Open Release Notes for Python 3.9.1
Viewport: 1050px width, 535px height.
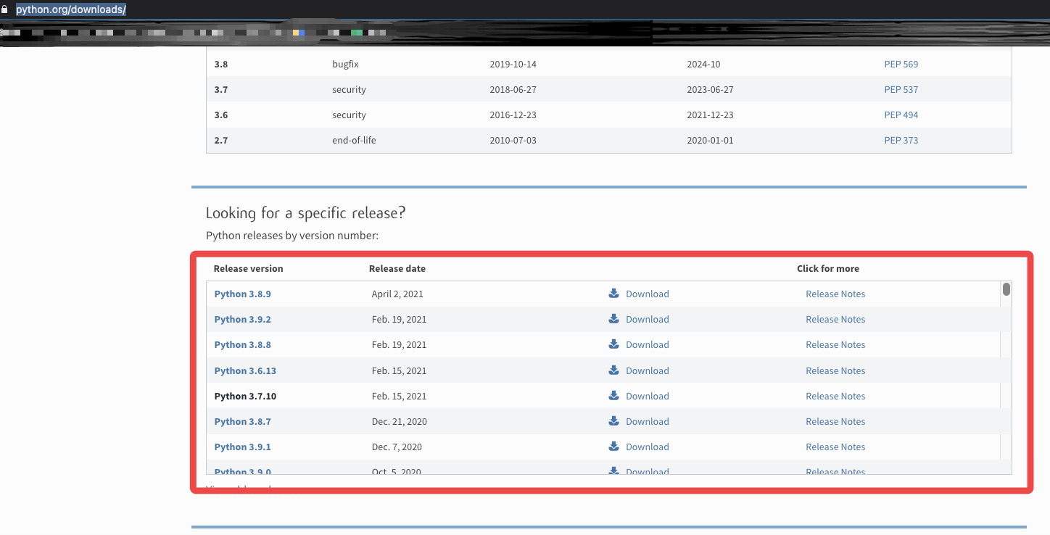click(x=835, y=447)
